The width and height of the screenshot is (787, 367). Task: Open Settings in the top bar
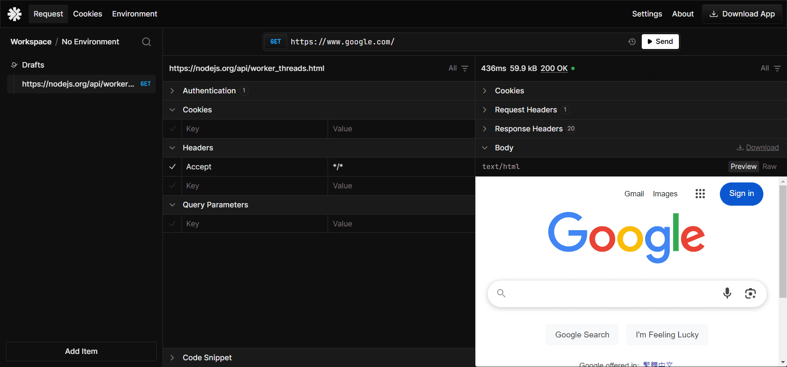pos(647,14)
